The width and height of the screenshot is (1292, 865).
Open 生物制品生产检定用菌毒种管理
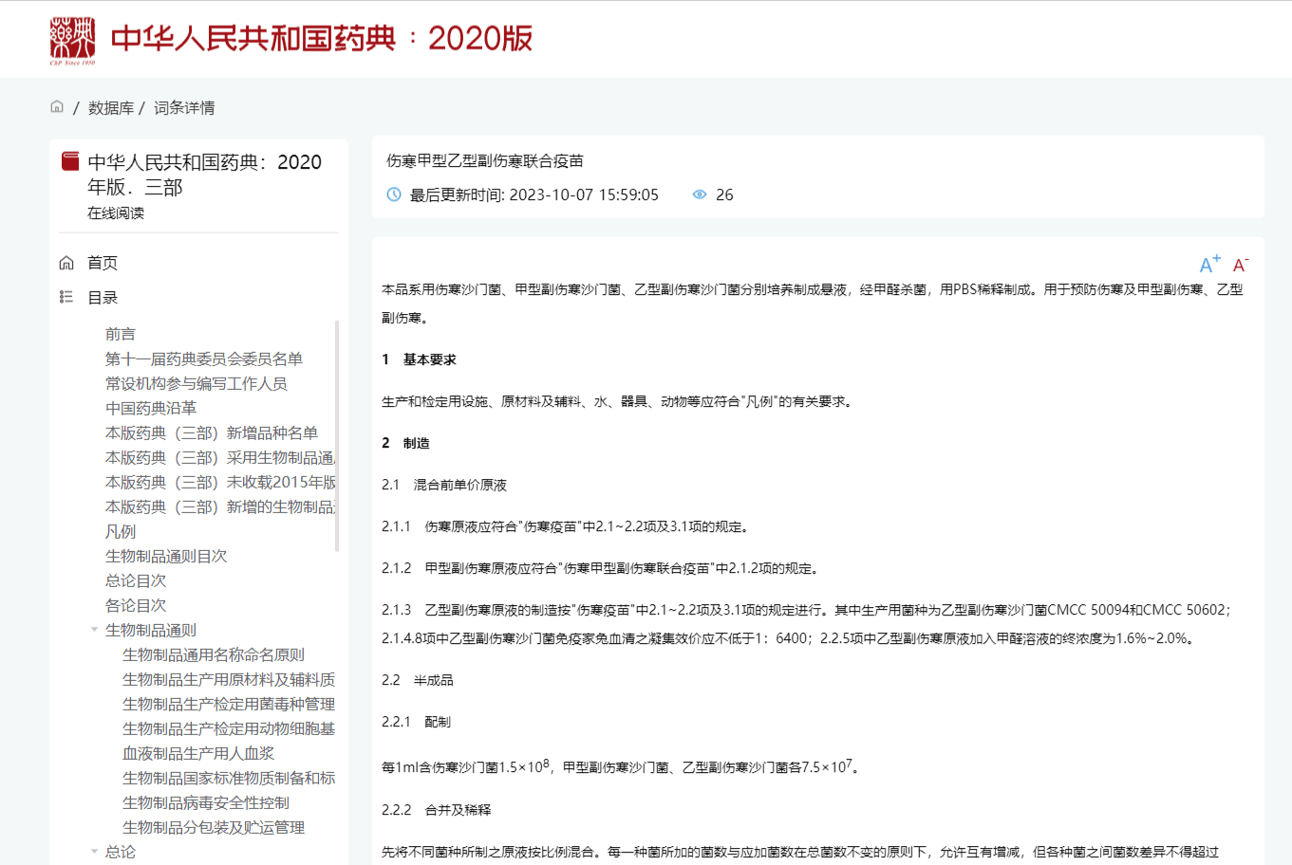[229, 704]
